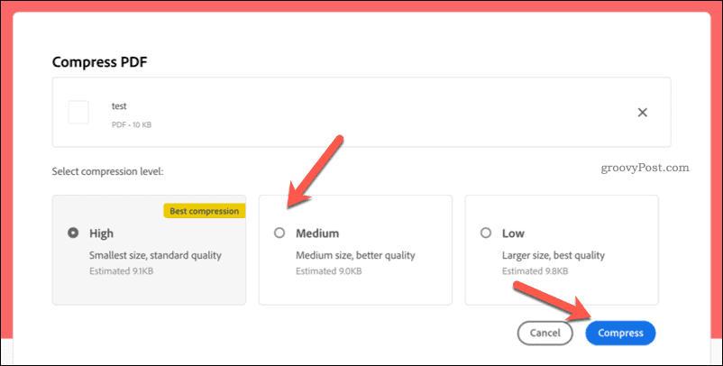The height and width of the screenshot is (366, 723).
Task: Select the Medium compression radio button
Action: [x=279, y=233]
